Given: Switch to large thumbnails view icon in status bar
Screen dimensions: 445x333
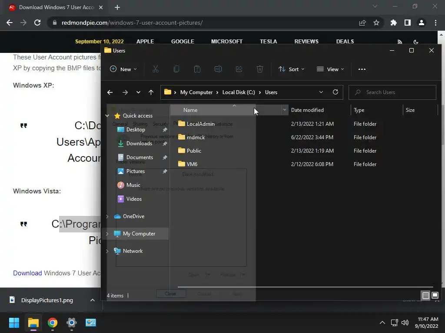Looking at the screenshot, I should 435,296.
